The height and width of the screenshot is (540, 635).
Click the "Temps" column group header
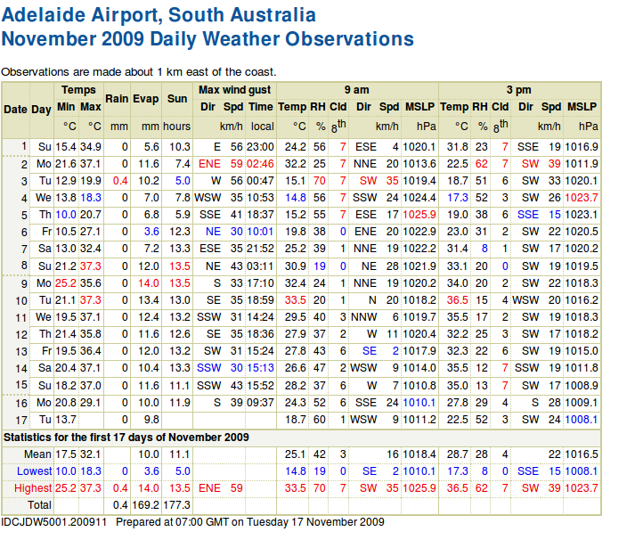(78, 89)
